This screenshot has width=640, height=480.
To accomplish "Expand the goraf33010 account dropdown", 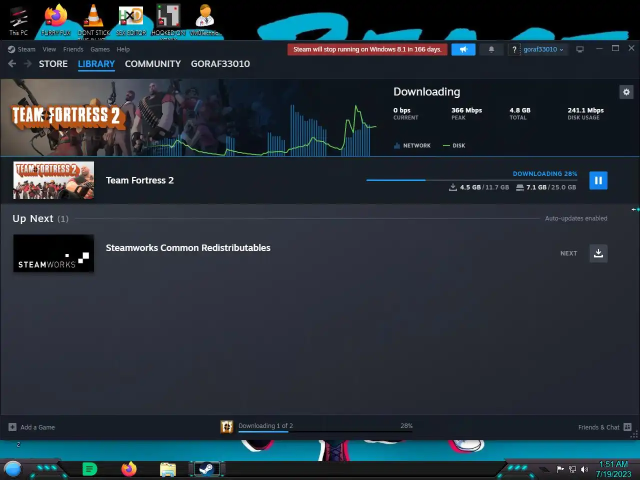I will coord(543,49).
